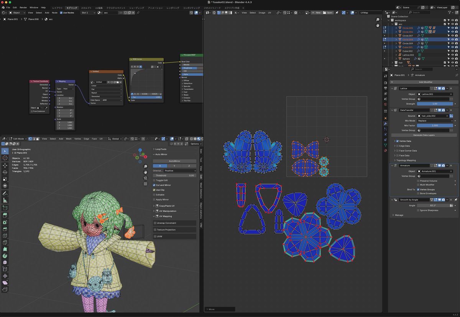460x317 pixels.
Task: Click the viewport zoom magnifier icon in 3D view
Action: click(145, 167)
